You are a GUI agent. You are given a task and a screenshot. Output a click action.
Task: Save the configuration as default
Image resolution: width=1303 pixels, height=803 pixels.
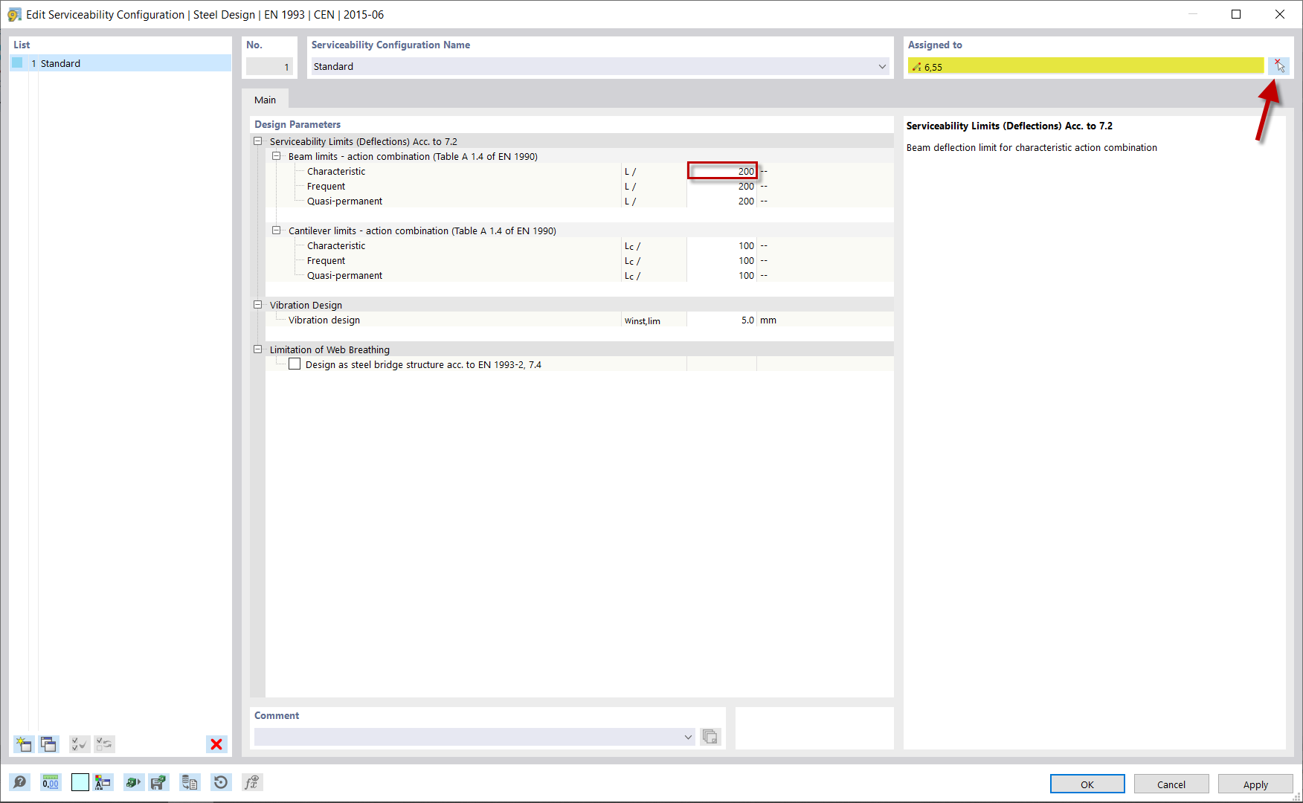tap(158, 782)
